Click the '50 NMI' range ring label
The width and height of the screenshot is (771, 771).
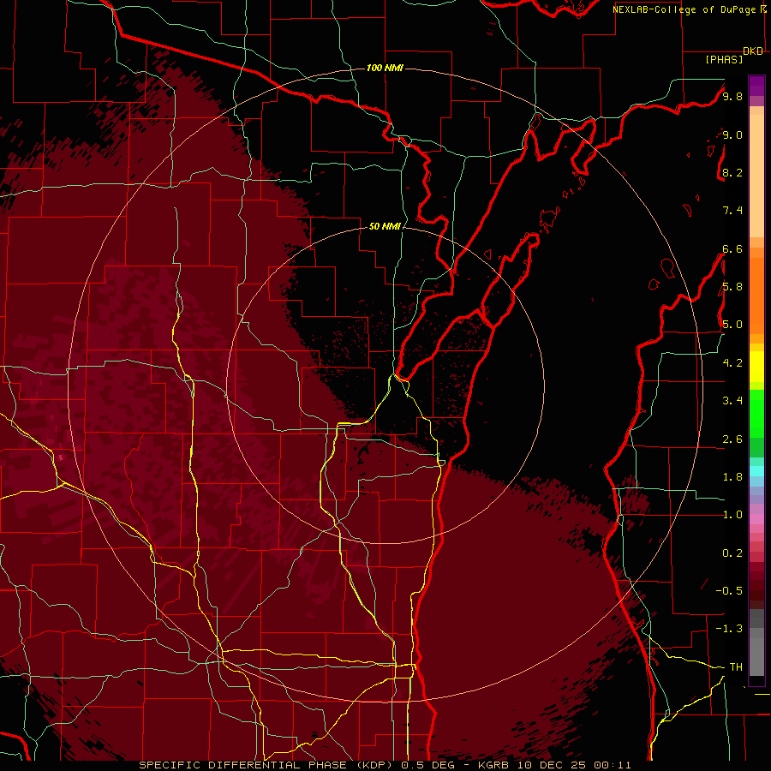pyautogui.click(x=385, y=227)
